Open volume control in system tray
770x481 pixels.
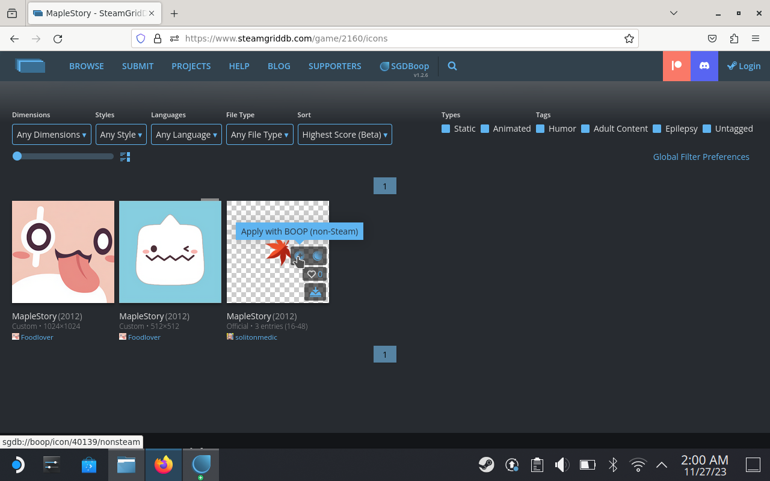(x=562, y=464)
